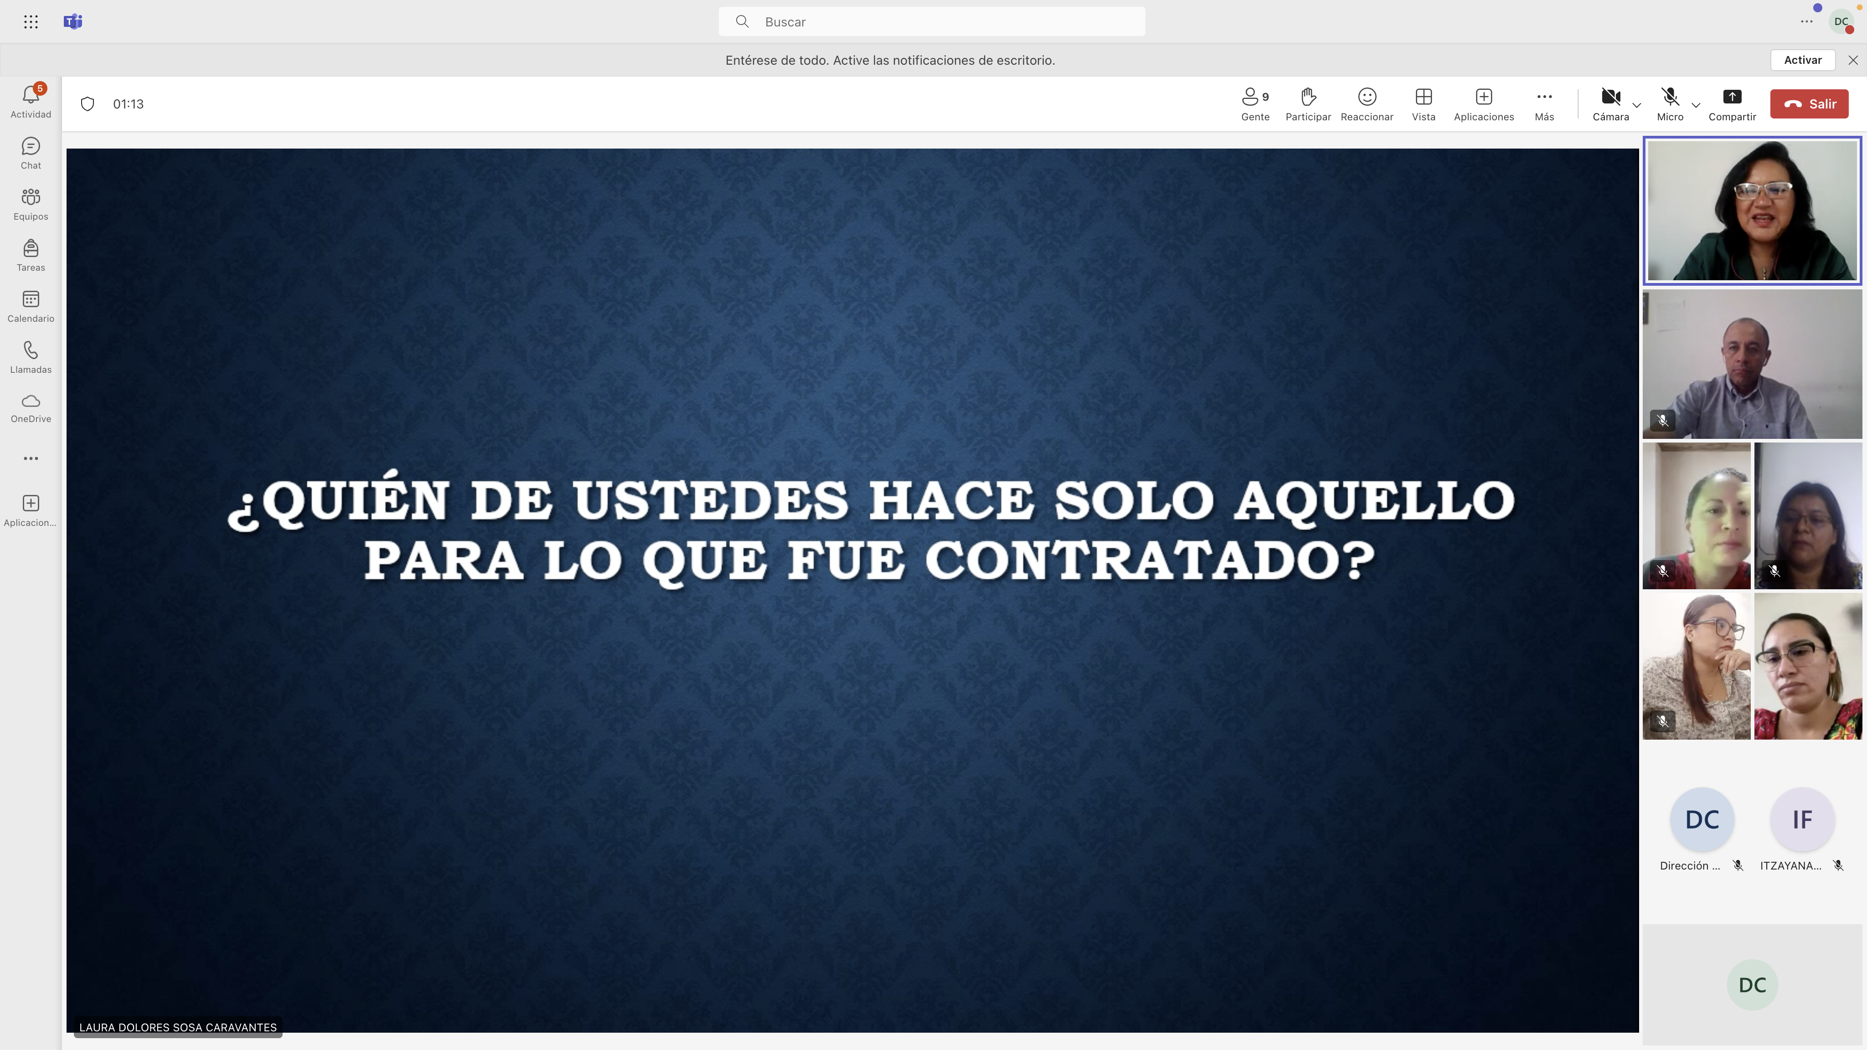Select the speaking woman's video tile
Viewport: 1867px width, 1050px height.
tap(1753, 211)
